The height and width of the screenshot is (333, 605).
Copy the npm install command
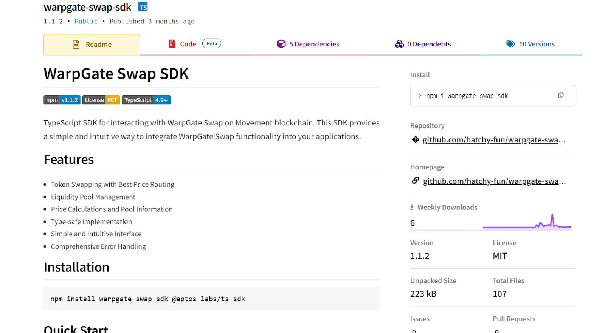pyautogui.click(x=561, y=95)
